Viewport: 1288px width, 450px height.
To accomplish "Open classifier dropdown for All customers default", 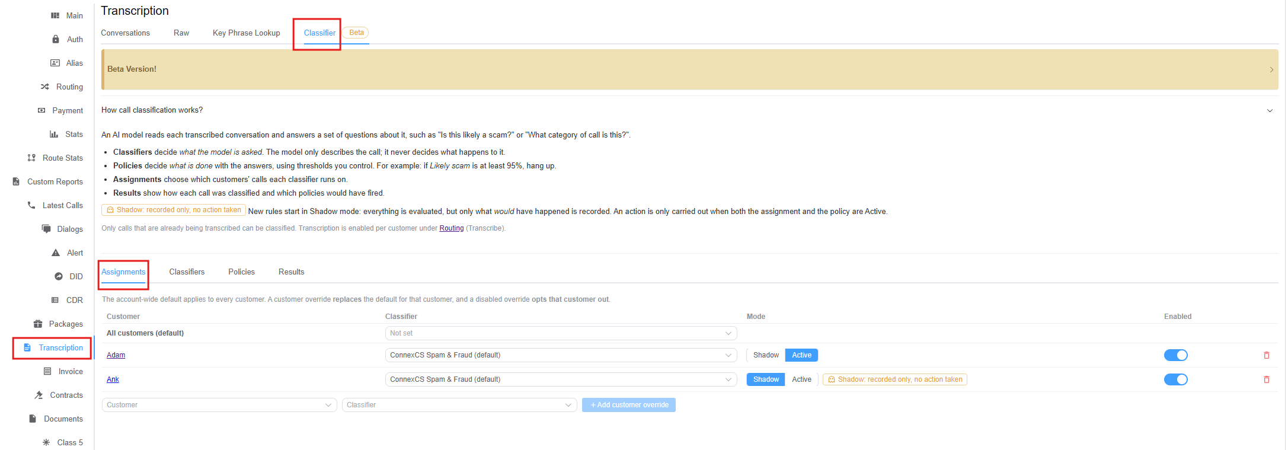I will (x=561, y=333).
